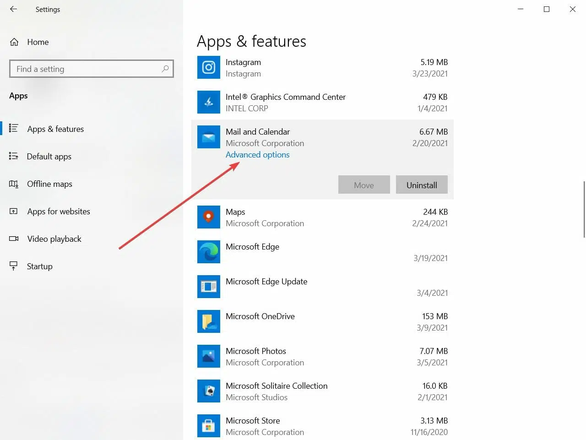Click the Apps & features sidebar icon
The image size is (586, 440).
click(x=14, y=129)
